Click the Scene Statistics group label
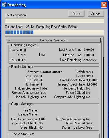This screenshot has width=109, height=138. point(23,134)
